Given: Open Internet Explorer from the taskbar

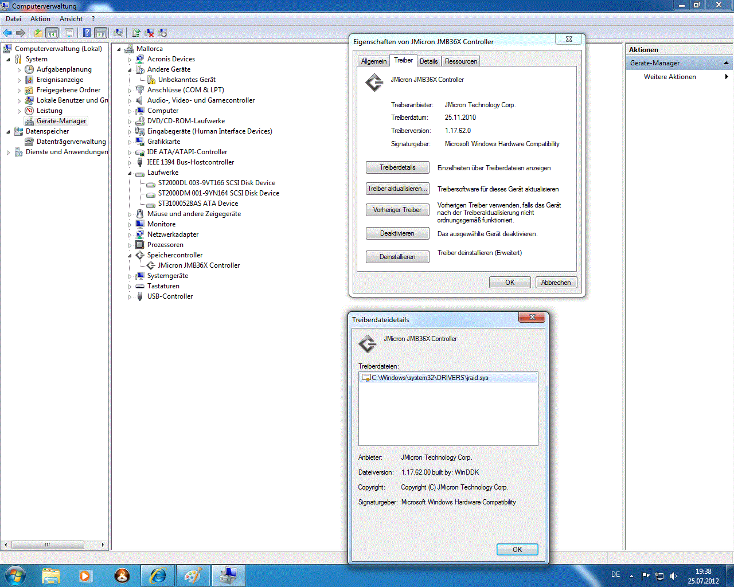Looking at the screenshot, I should 157,576.
